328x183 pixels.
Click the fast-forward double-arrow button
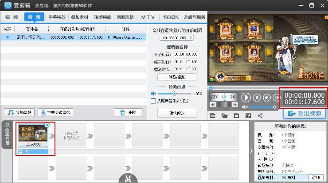235,104
